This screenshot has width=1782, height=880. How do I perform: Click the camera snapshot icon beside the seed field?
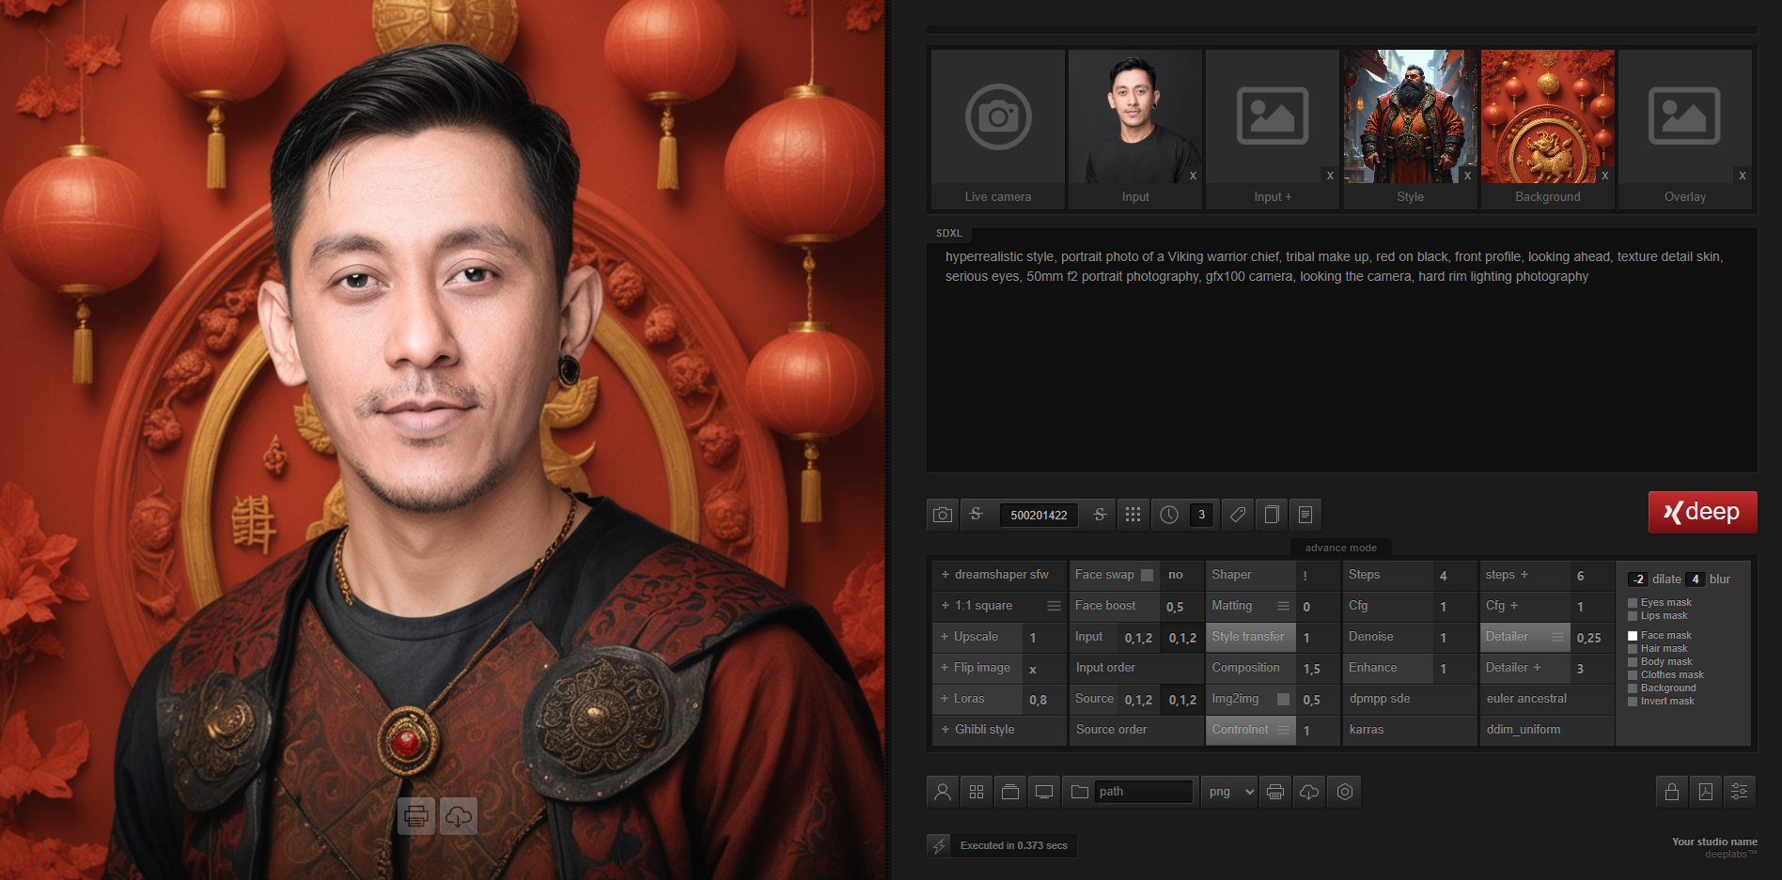point(943,515)
